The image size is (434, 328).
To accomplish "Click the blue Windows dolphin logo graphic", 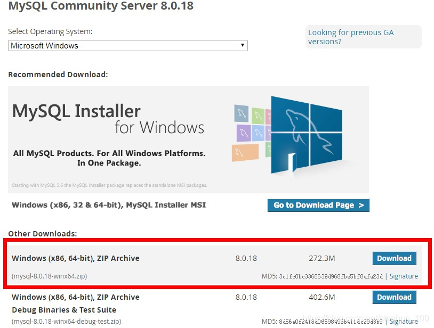I will (307, 135).
